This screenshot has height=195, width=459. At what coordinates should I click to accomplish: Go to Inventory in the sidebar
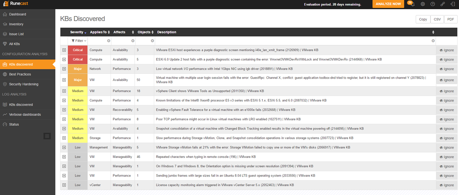pyautogui.click(x=28, y=24)
